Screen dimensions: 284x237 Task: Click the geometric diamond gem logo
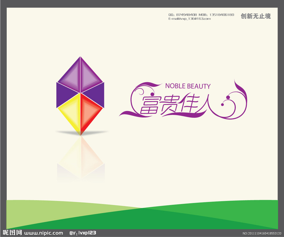tap(80, 96)
